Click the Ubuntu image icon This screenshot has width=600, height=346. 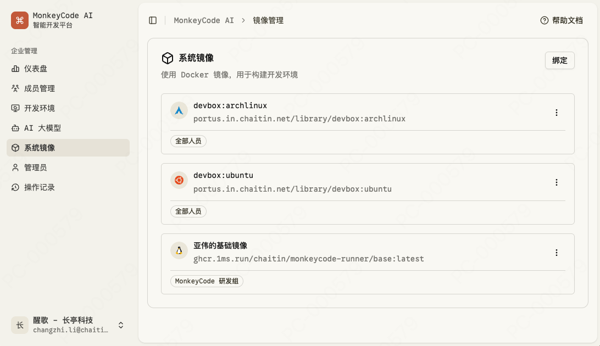(x=179, y=180)
